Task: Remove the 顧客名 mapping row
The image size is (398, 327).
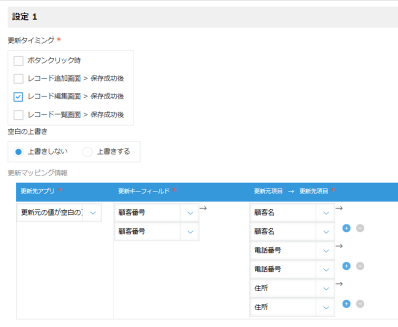Action: point(360,228)
